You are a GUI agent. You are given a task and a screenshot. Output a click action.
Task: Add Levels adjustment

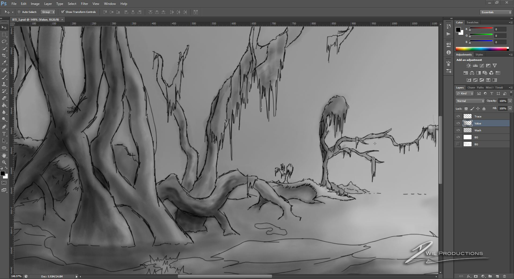pyautogui.click(x=475, y=65)
